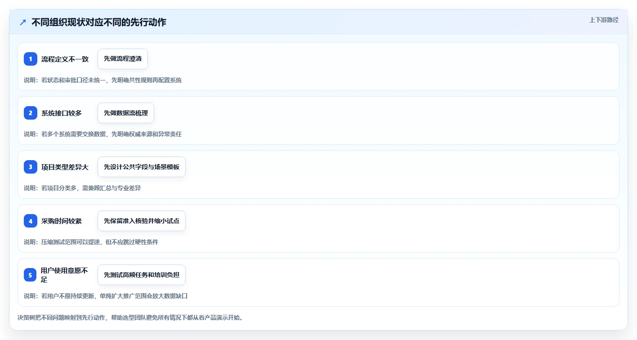Click the 流程定义不一致 label

65,59
